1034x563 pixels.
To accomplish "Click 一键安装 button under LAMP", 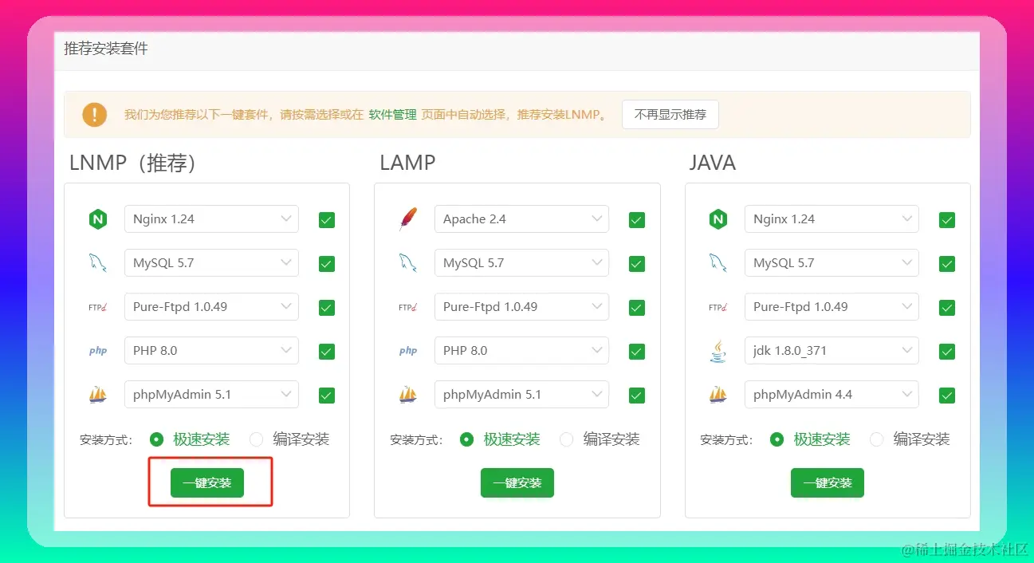I will (x=517, y=482).
